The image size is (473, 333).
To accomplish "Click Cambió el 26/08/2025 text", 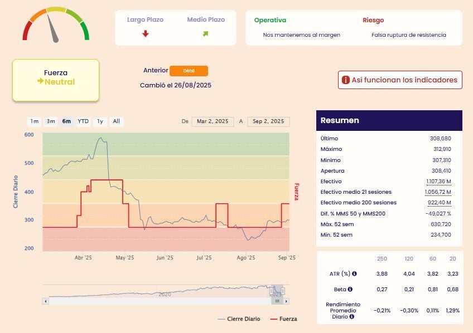I will 176,85.
